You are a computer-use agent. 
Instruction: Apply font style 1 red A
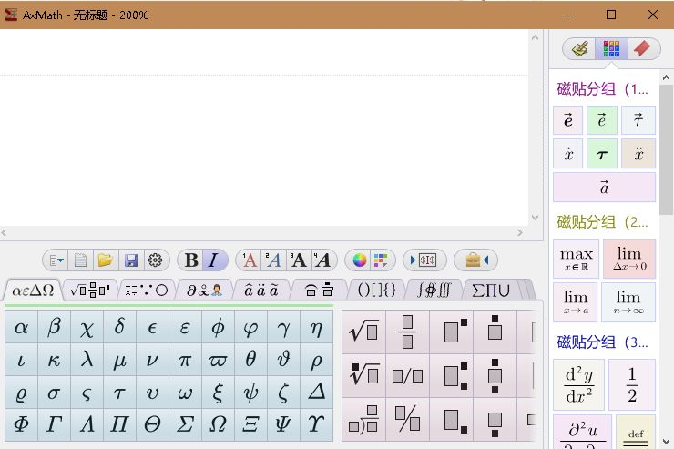pyautogui.click(x=249, y=260)
